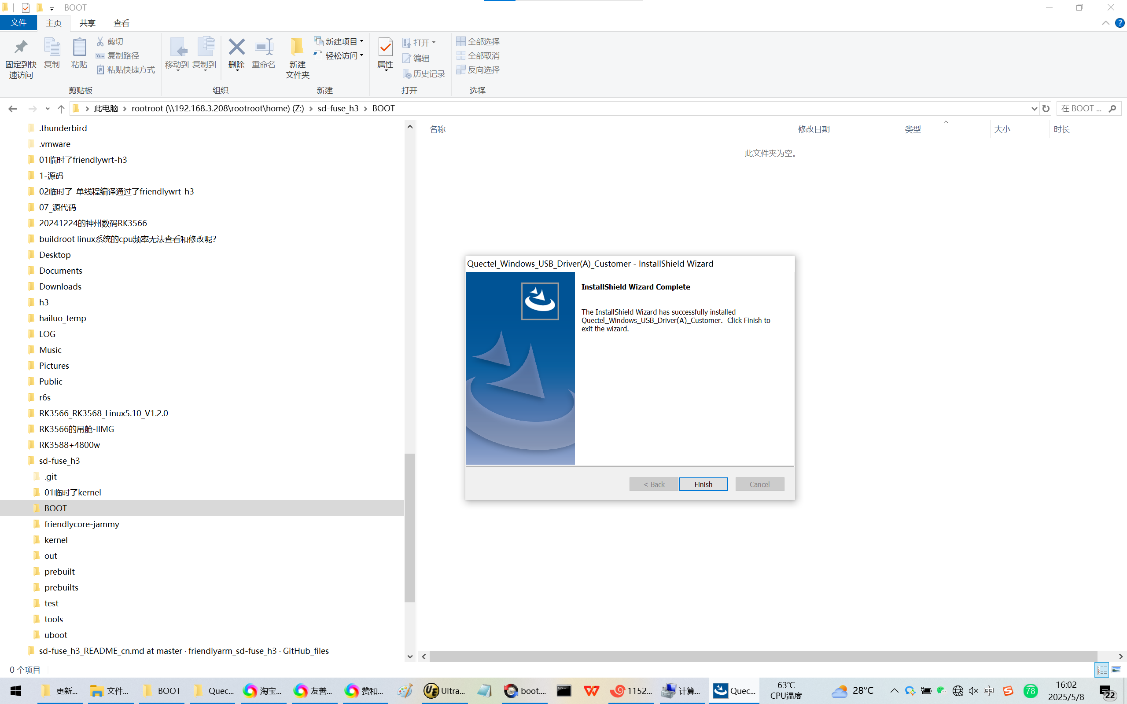The height and width of the screenshot is (704, 1127).
Task: Click the Help question mark icon
Action: click(x=1120, y=23)
